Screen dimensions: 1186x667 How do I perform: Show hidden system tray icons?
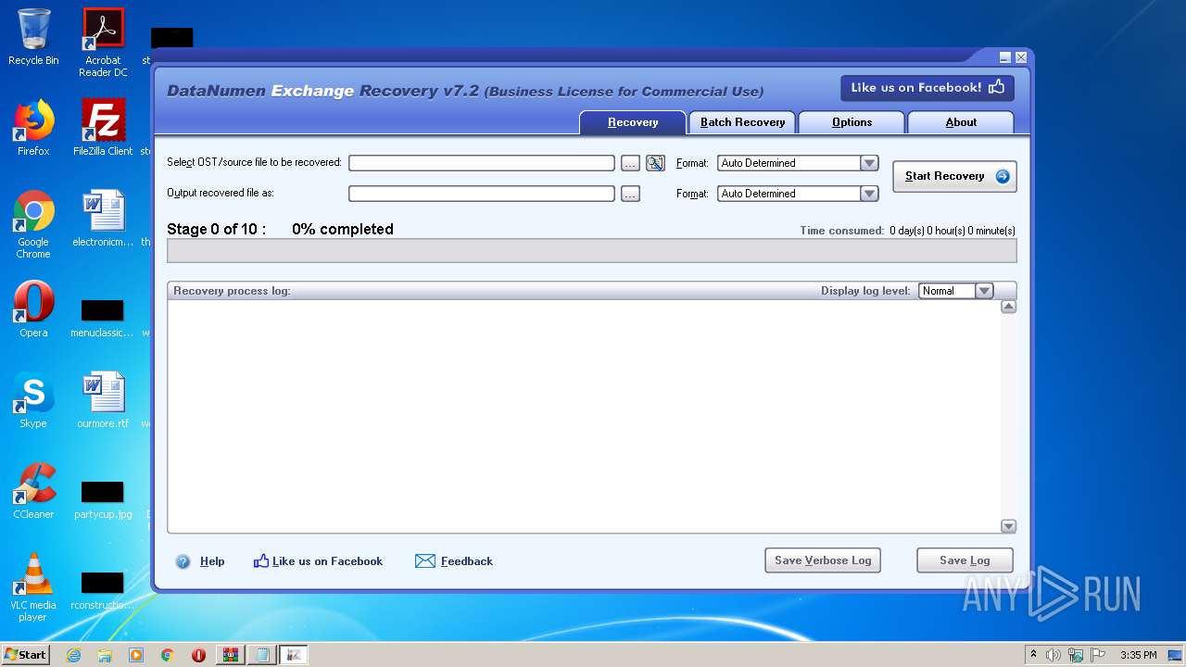tap(1034, 655)
